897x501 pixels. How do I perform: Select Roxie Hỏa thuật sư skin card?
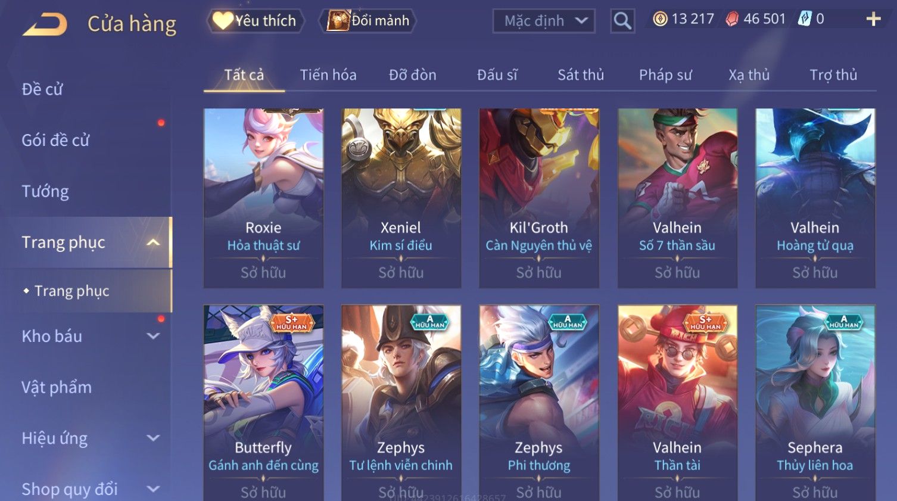point(263,198)
